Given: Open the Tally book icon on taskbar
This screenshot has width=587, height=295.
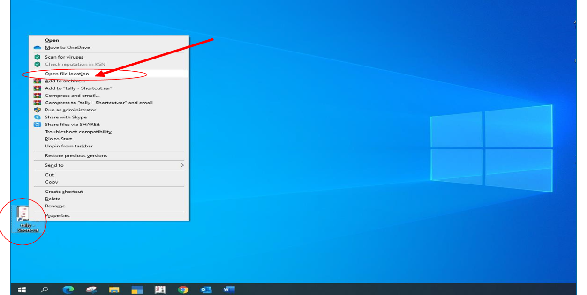Looking at the screenshot, I should (x=160, y=289).
